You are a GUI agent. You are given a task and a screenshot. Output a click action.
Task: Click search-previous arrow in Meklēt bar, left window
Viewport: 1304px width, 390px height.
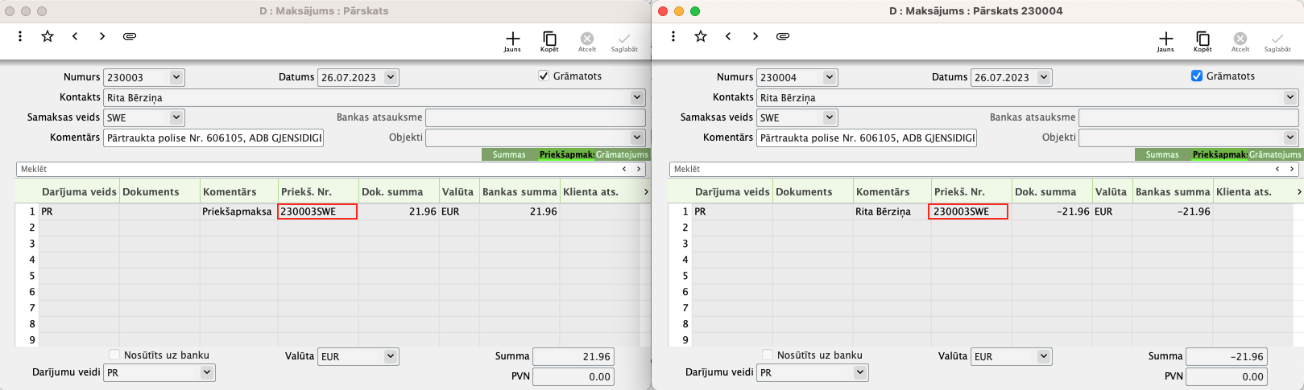[624, 169]
